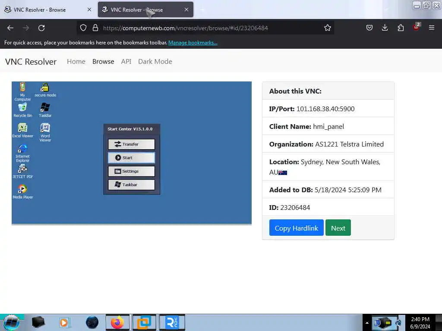Open the uBlock extension icon with badge

click(417, 27)
